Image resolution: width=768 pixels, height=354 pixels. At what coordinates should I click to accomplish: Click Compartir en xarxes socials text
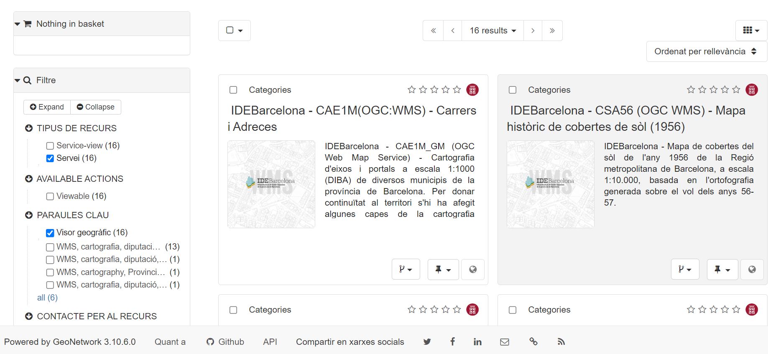pos(350,342)
